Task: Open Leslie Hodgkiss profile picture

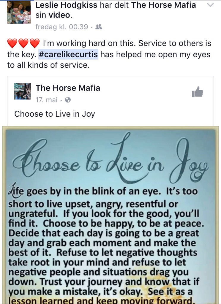Action: point(19,12)
